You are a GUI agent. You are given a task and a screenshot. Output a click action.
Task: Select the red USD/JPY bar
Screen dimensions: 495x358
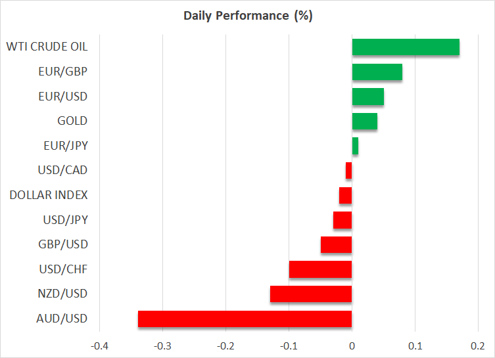[x=342, y=220]
